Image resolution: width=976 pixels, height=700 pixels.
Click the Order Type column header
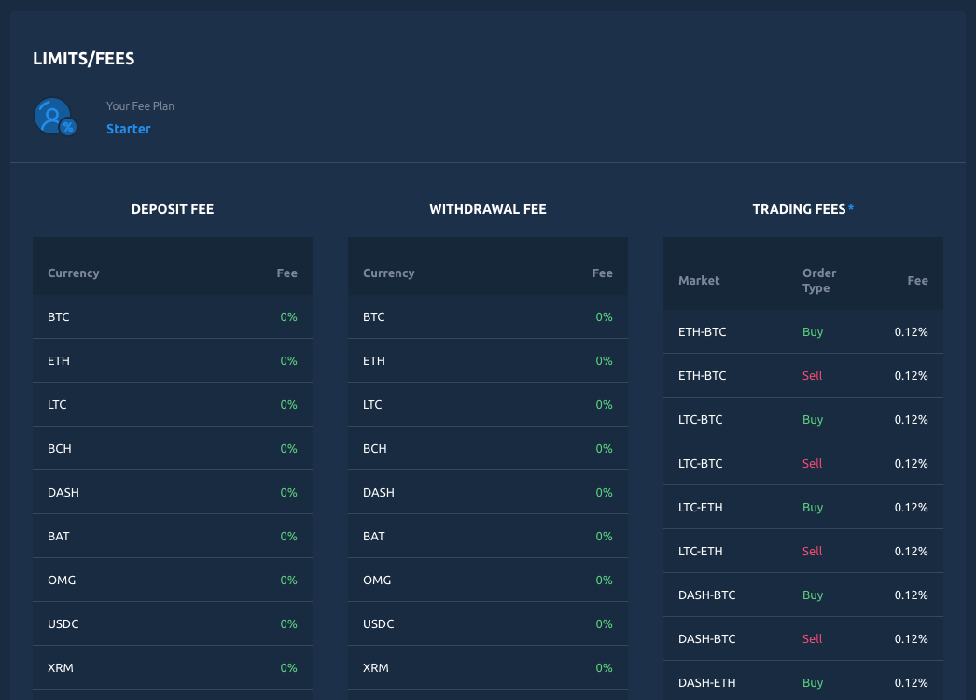[819, 280]
